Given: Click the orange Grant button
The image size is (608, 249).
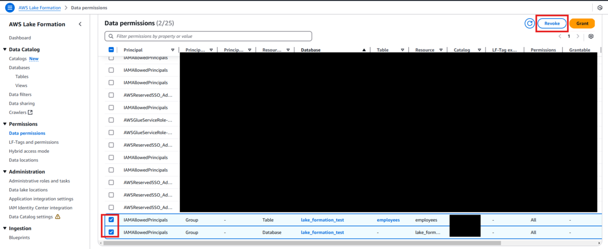Looking at the screenshot, I should (582, 23).
